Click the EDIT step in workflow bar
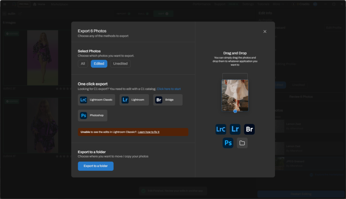346x199 pixels. coord(163,14)
